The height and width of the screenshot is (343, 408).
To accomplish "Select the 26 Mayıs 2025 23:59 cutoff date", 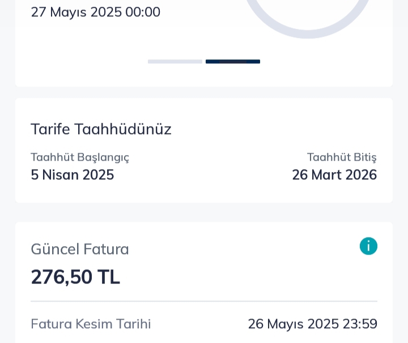I will [x=313, y=324].
